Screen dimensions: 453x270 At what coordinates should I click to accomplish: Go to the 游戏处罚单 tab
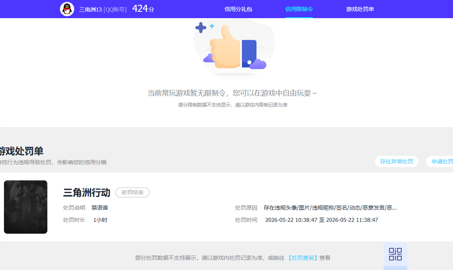tap(360, 9)
